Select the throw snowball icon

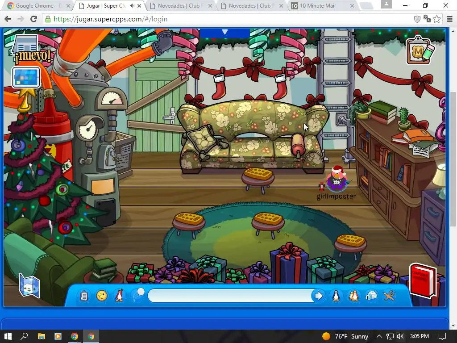pos(138,295)
